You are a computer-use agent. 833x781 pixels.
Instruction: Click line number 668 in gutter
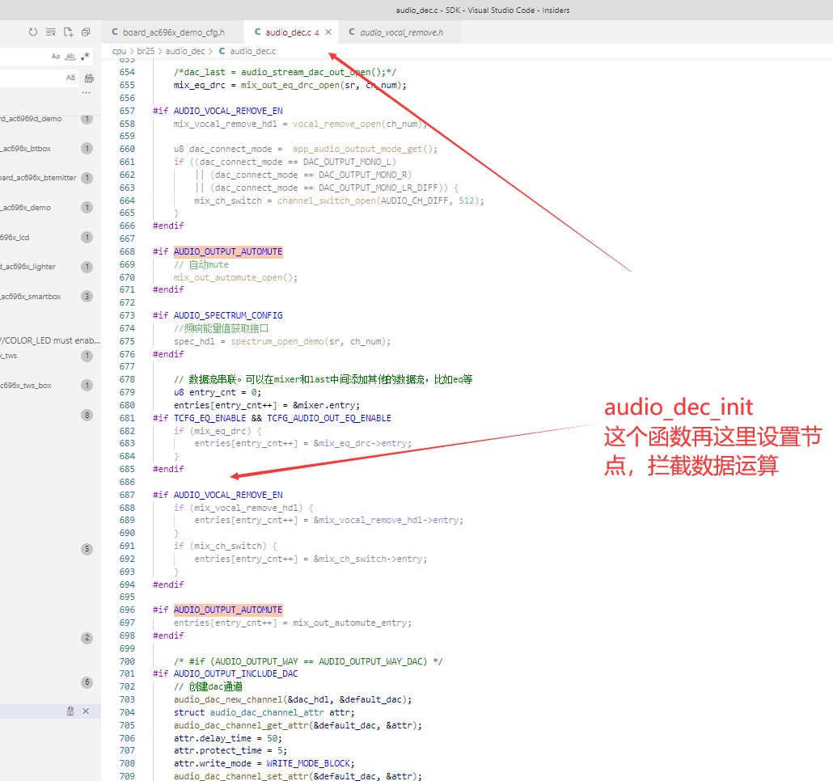pyautogui.click(x=127, y=251)
